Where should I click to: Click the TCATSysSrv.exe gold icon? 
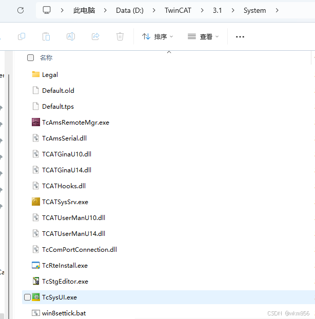(36, 202)
